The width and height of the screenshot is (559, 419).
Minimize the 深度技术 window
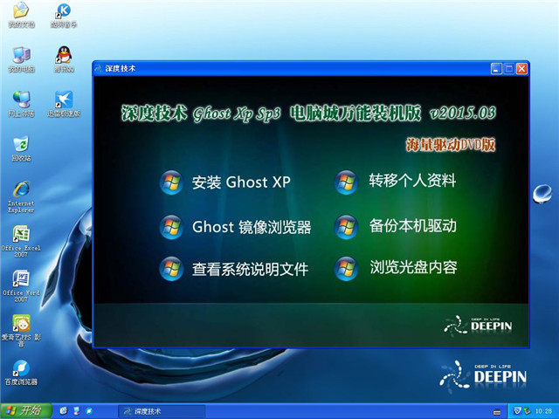496,68
